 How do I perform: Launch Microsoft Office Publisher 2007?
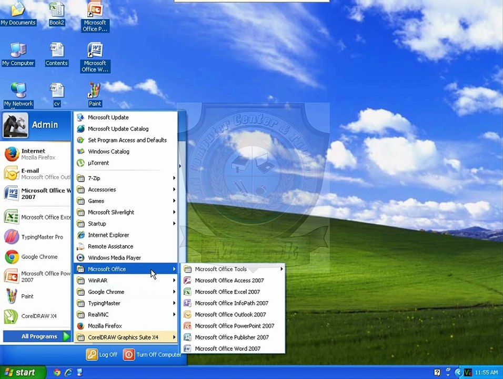click(x=233, y=337)
